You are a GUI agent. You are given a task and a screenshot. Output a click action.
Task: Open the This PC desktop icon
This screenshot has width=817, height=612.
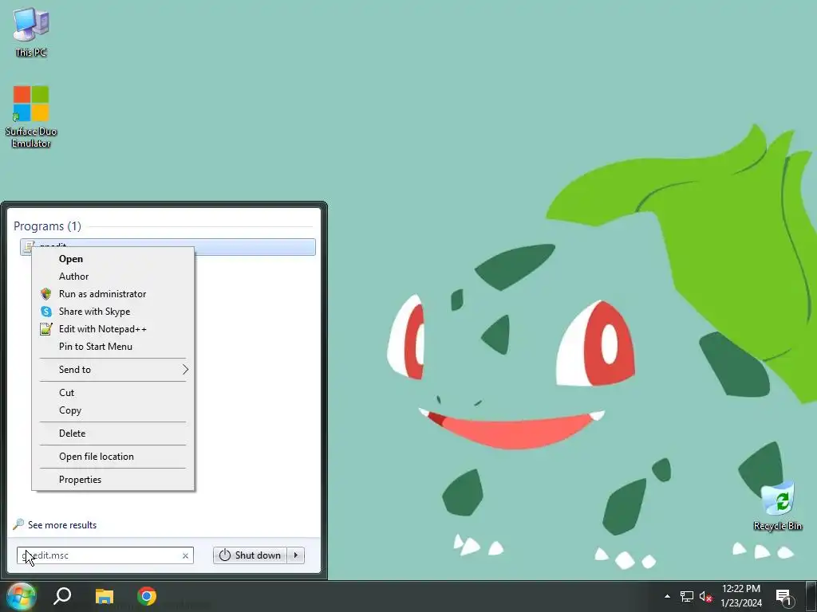pos(31,31)
